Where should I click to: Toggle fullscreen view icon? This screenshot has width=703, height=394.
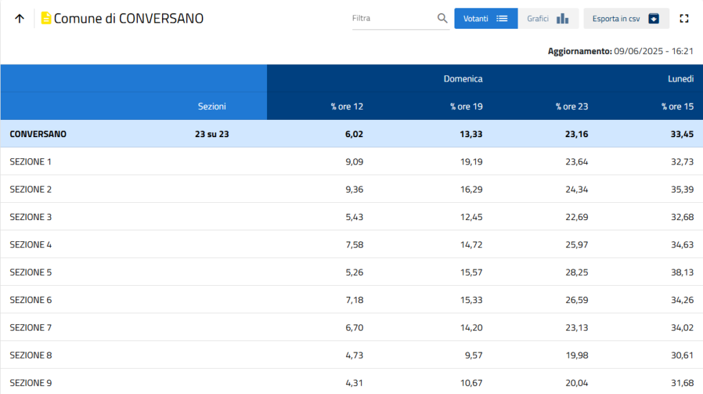684,19
